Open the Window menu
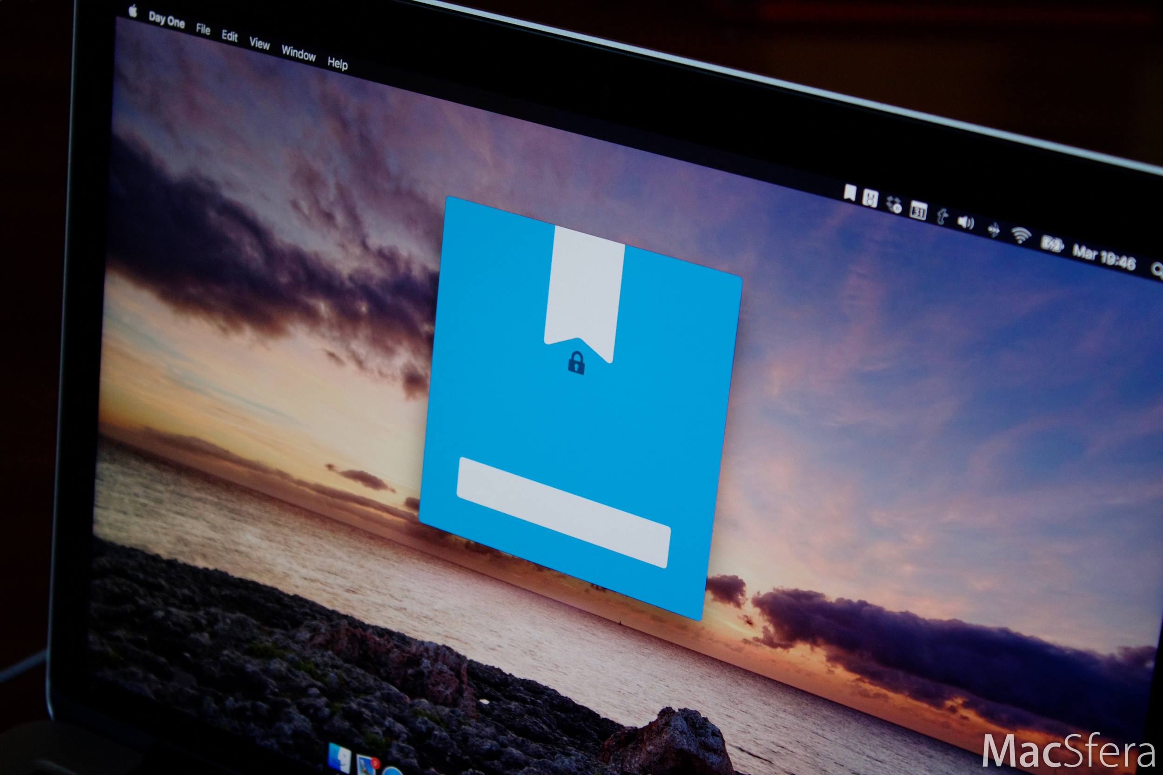Viewport: 1163px width, 775px height. coord(299,53)
